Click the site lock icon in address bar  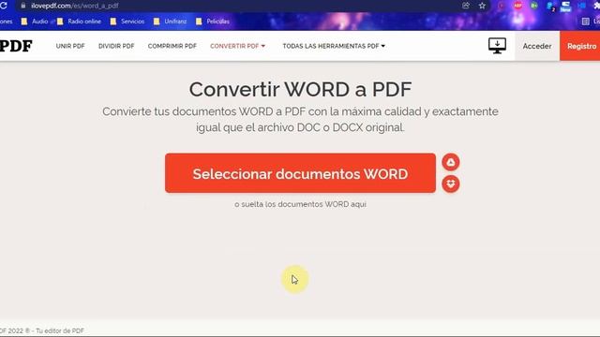tap(22, 6)
